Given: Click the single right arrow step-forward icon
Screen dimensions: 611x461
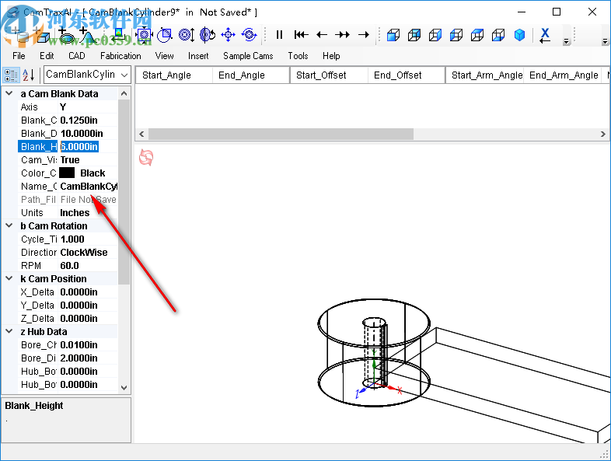Looking at the screenshot, I should click(363, 35).
